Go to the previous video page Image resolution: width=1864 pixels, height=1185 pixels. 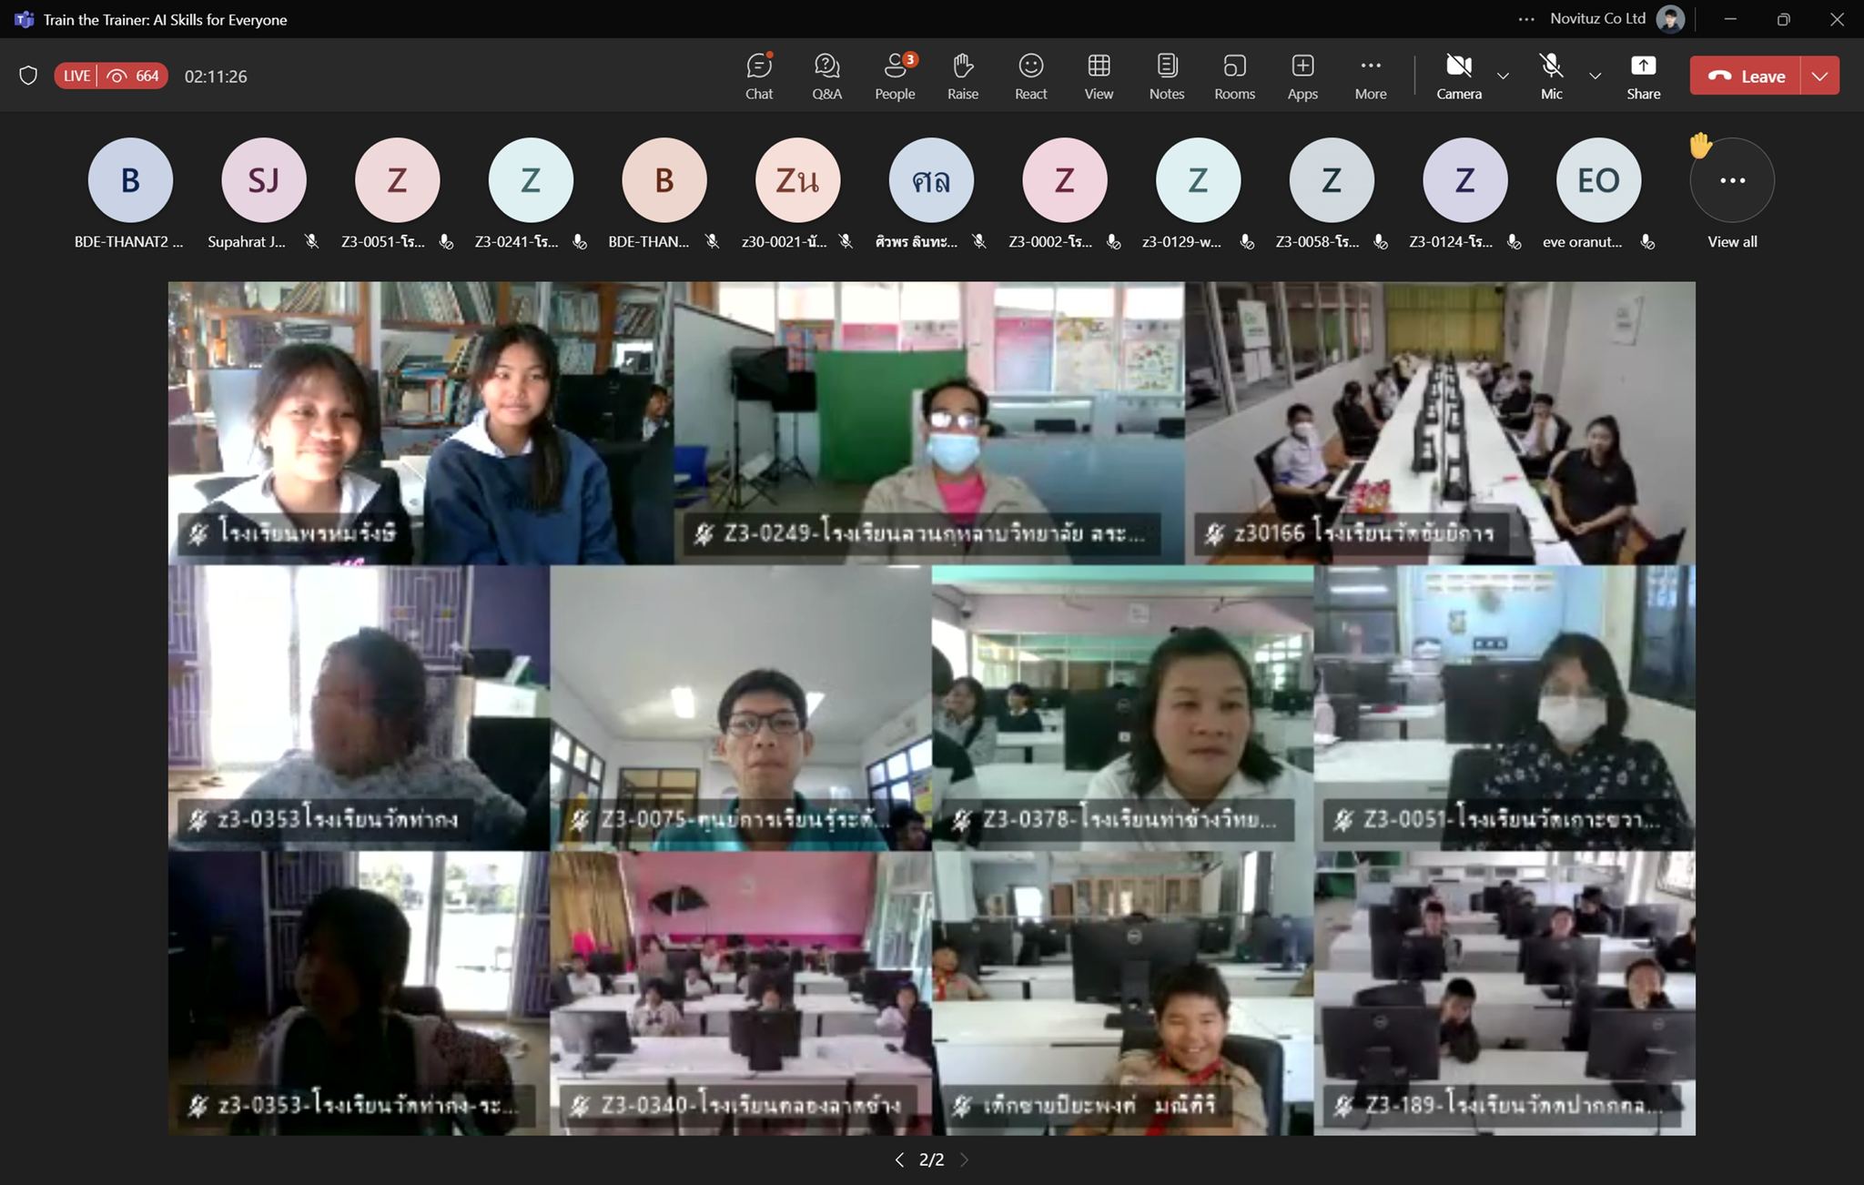pos(899,1160)
